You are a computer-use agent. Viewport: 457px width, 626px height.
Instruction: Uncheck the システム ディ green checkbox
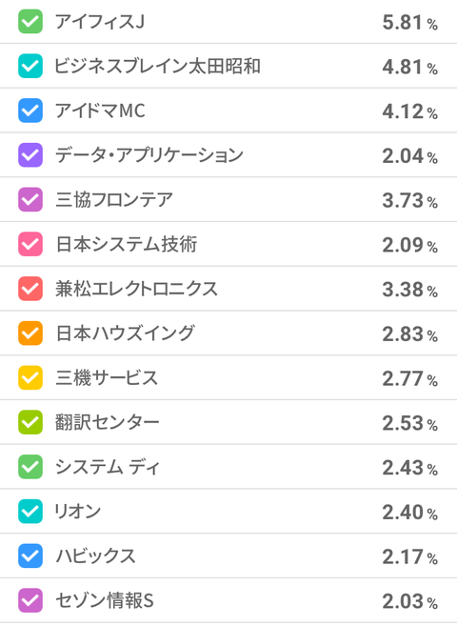coord(30,467)
